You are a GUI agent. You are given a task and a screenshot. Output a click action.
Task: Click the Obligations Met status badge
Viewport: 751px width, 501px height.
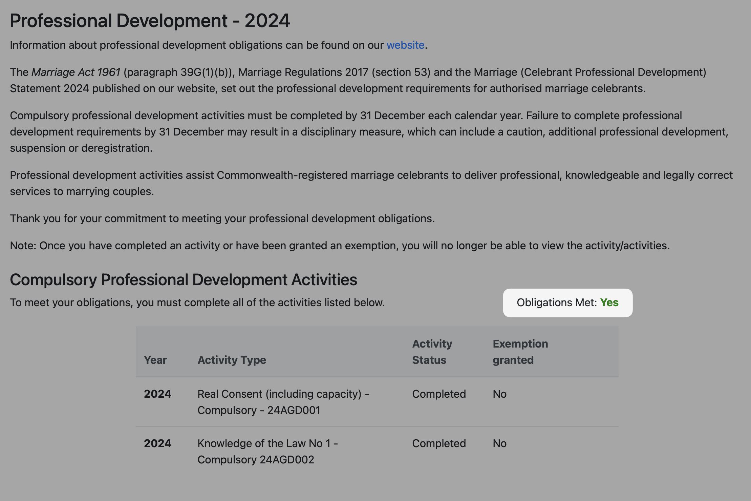[x=567, y=302]
